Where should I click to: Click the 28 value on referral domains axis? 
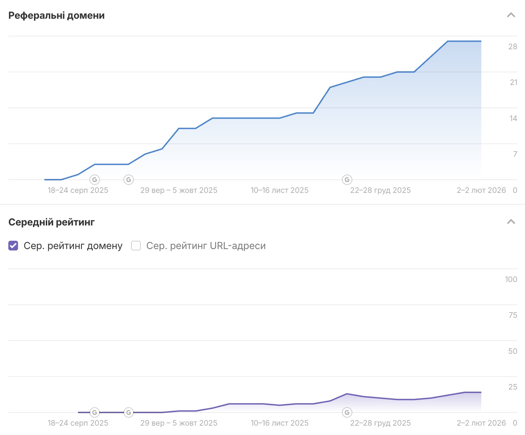[513, 46]
